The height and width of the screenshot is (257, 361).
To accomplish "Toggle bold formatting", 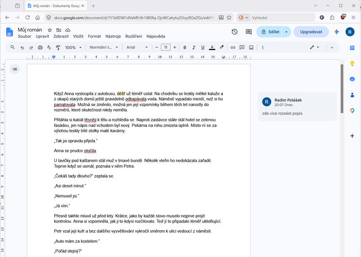I will point(185,47).
